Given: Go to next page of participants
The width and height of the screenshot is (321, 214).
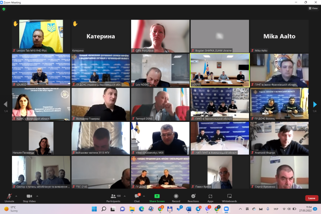Looking at the screenshot, I should click(x=315, y=104).
